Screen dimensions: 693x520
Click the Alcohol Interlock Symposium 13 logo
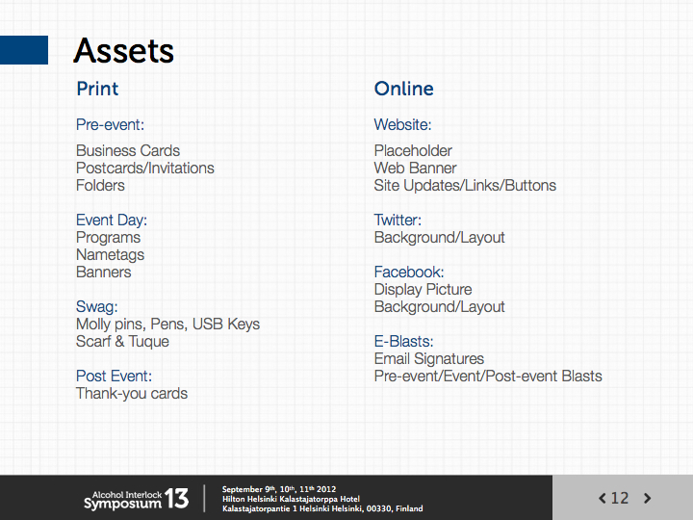point(136,499)
